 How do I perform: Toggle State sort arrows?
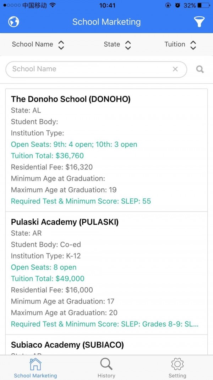(128, 45)
